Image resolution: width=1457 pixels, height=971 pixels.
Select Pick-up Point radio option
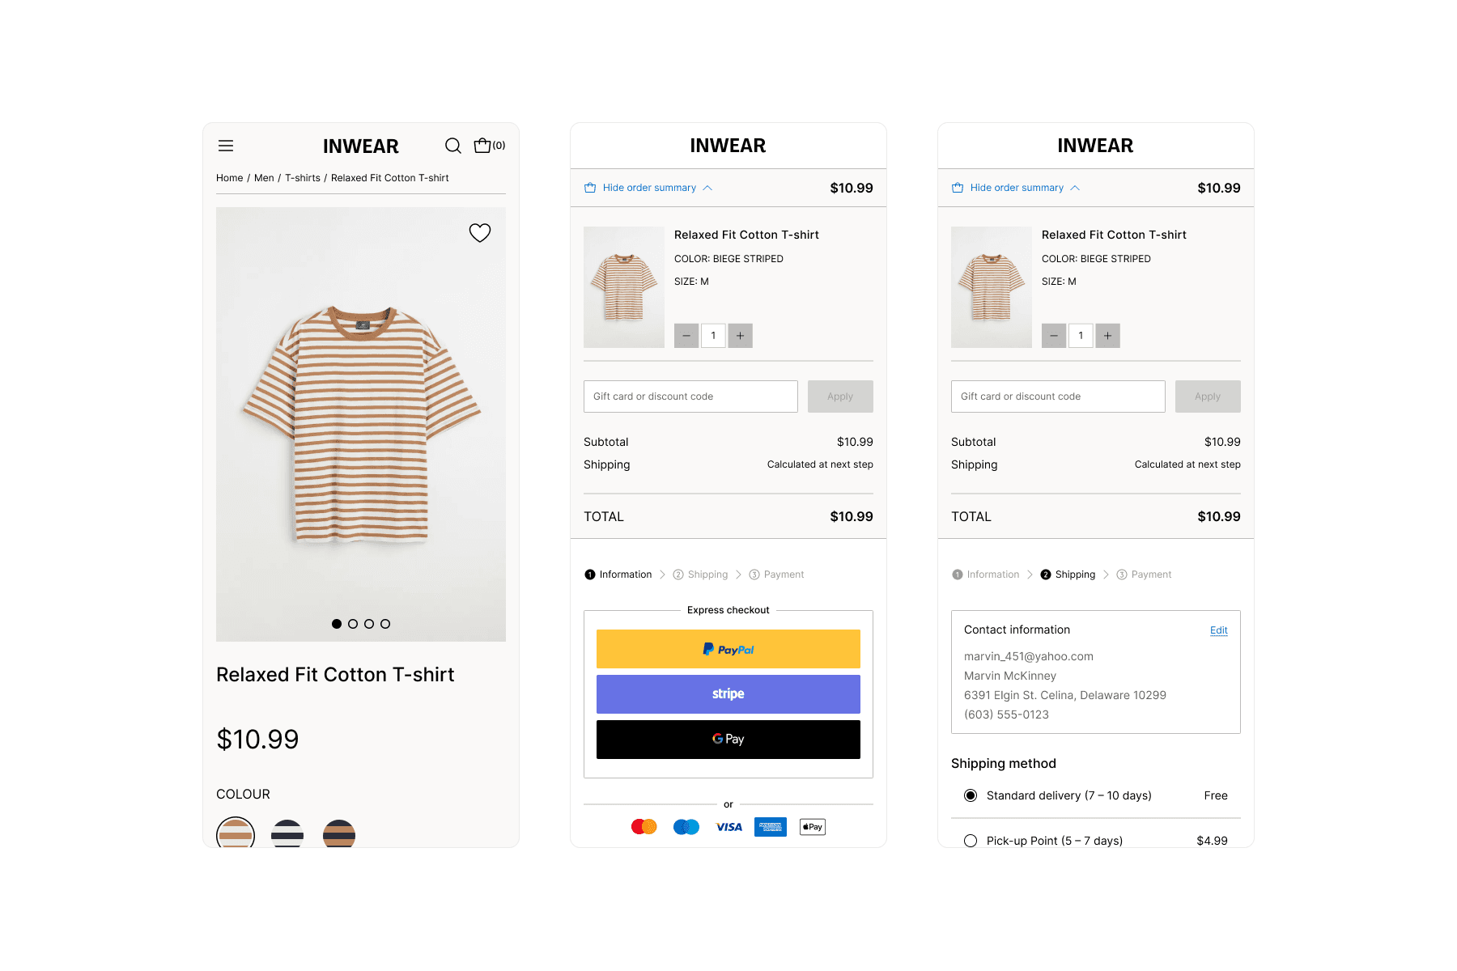point(971,841)
